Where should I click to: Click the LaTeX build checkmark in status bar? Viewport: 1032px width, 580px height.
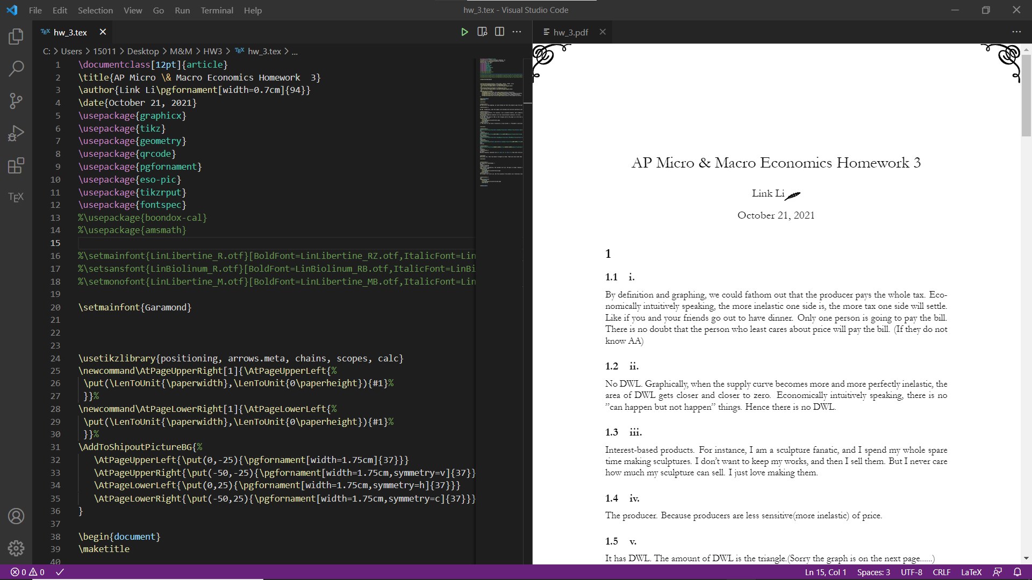click(x=60, y=572)
